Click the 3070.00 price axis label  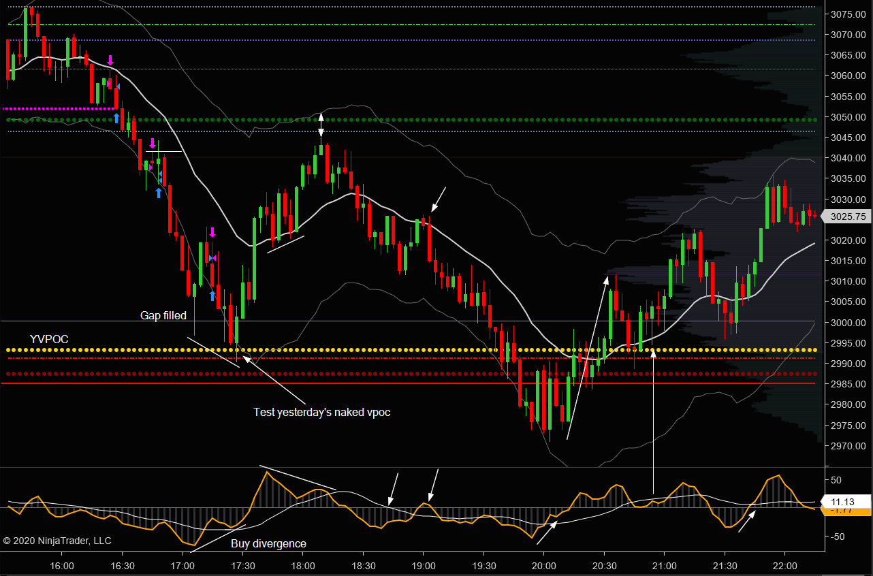coord(848,35)
